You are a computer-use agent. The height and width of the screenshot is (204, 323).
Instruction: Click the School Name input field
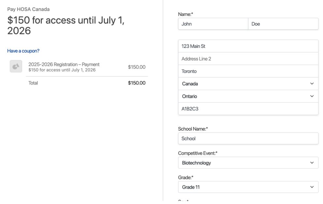click(x=248, y=138)
